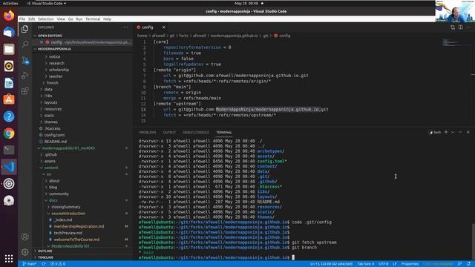Collapse the Open Editors section
475x267 pixels.
pos(82,36)
